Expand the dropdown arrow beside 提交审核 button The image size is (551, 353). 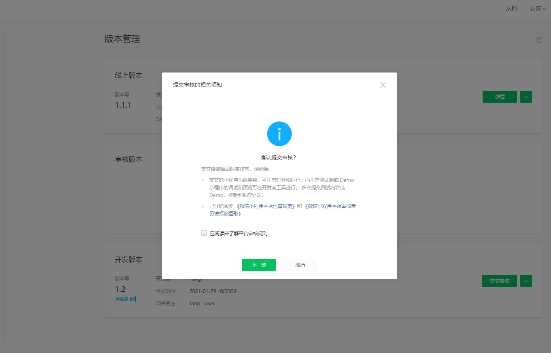[526, 281]
